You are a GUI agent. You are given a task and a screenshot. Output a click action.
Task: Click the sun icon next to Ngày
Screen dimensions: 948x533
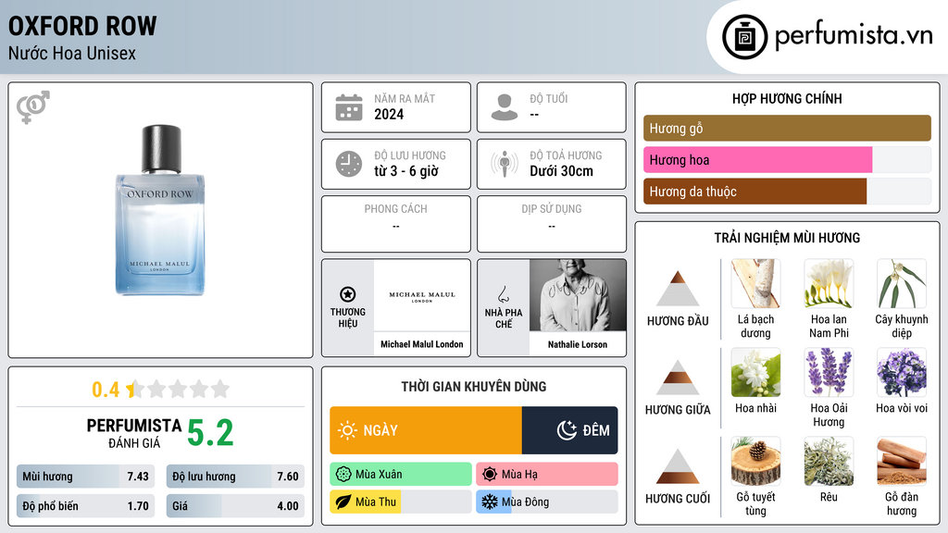(x=348, y=430)
